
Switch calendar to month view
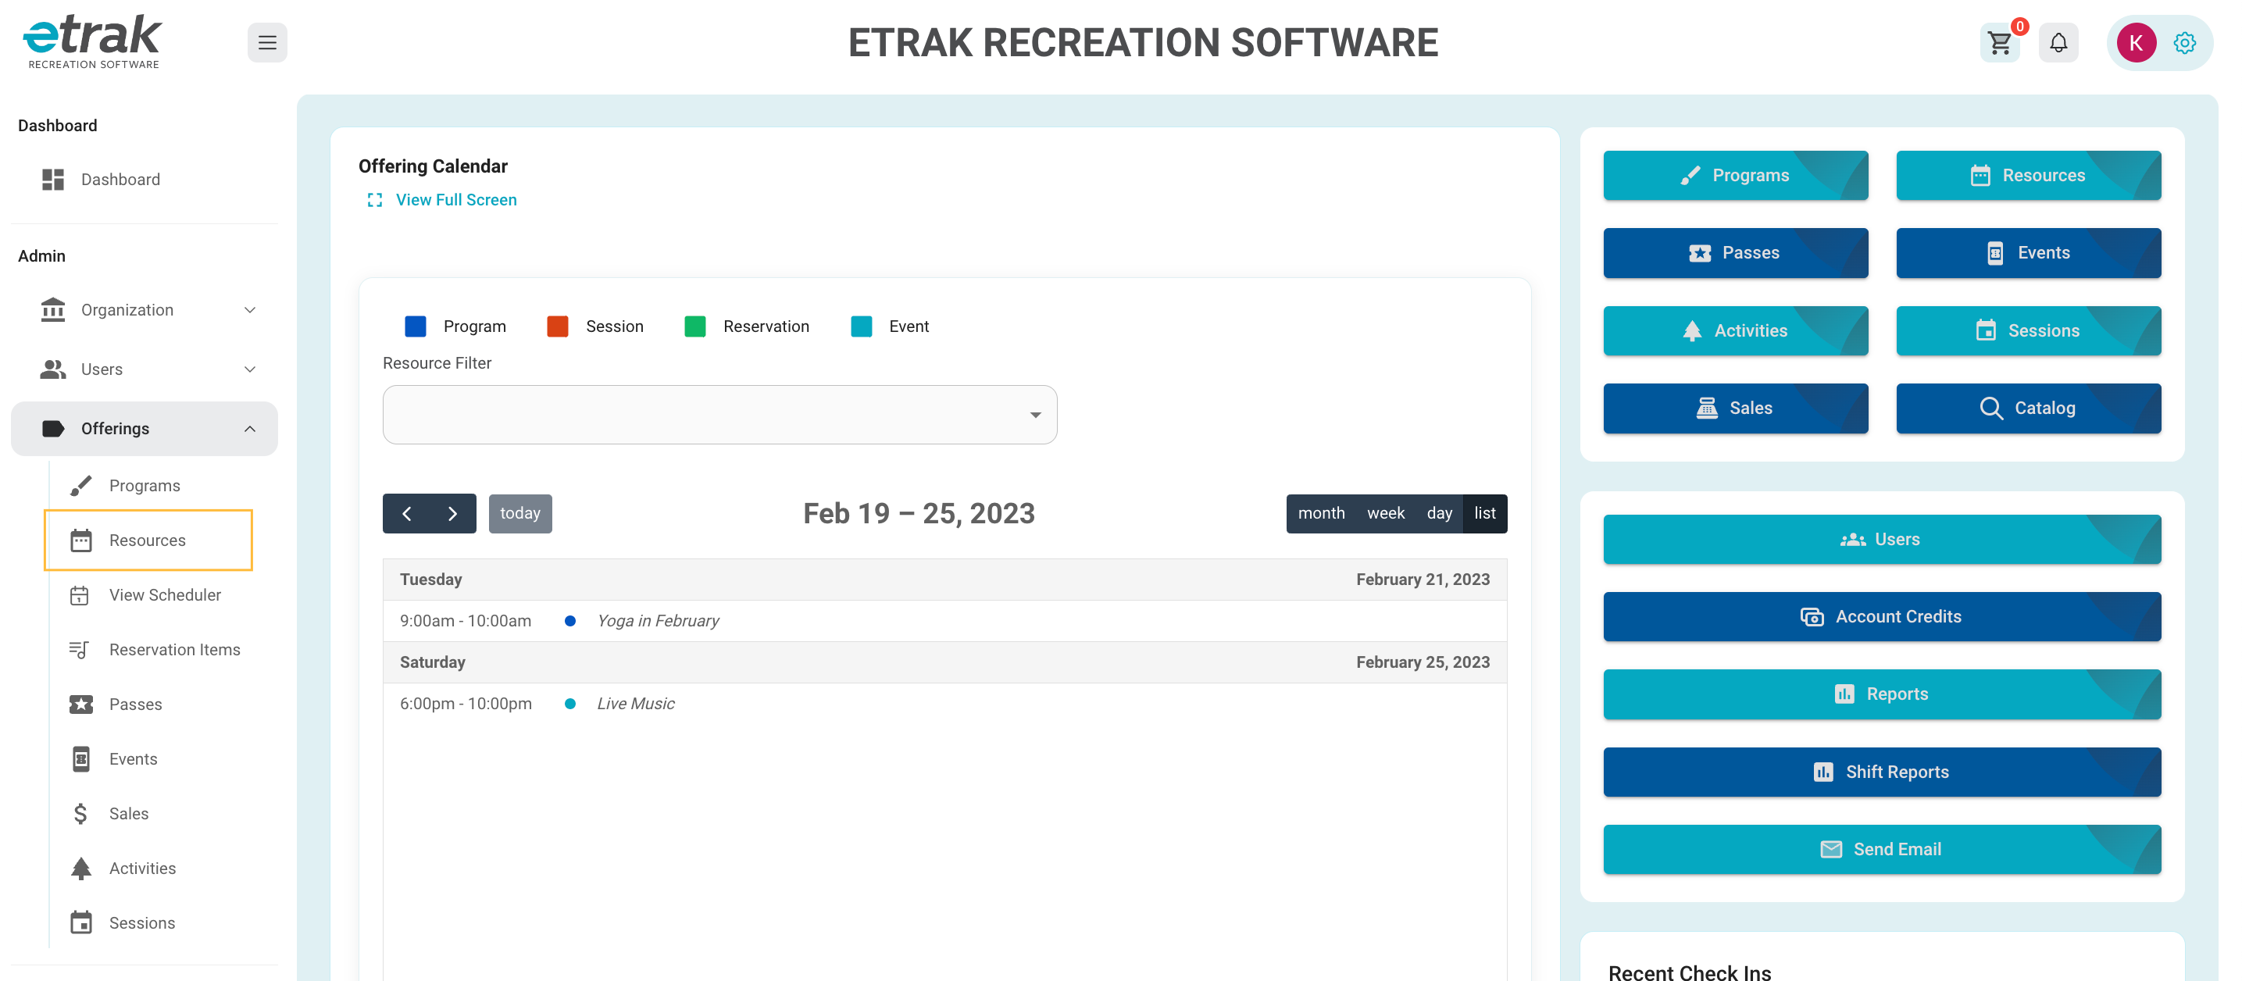tap(1321, 514)
